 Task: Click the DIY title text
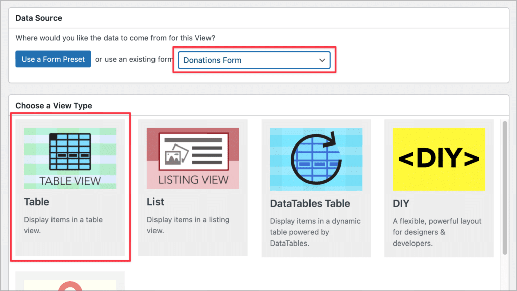[x=401, y=203]
